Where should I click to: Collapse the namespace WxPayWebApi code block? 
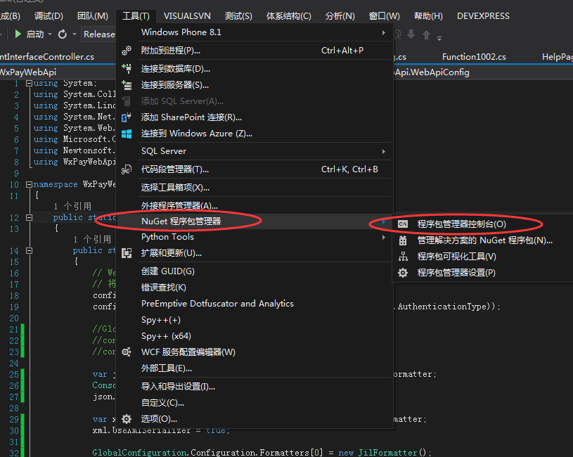point(28,185)
